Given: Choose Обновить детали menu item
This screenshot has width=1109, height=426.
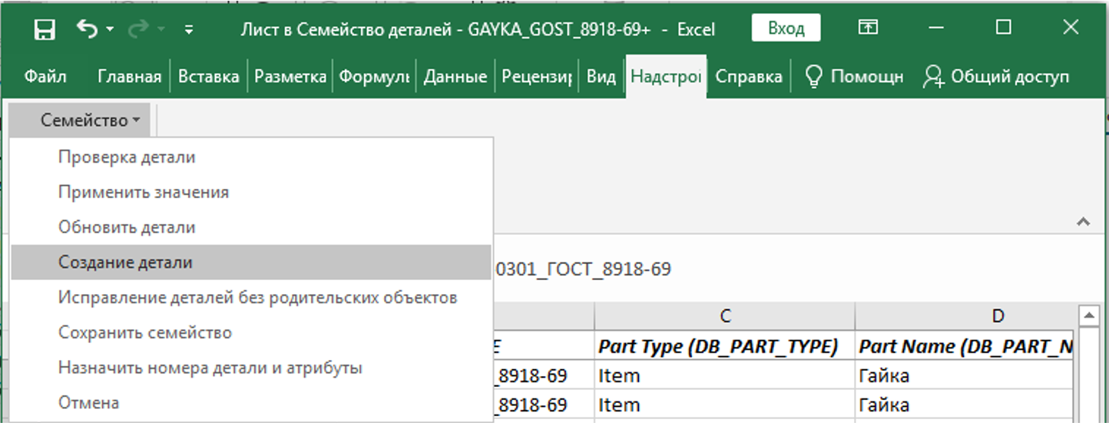Looking at the screenshot, I should pyautogui.click(x=251, y=227).
